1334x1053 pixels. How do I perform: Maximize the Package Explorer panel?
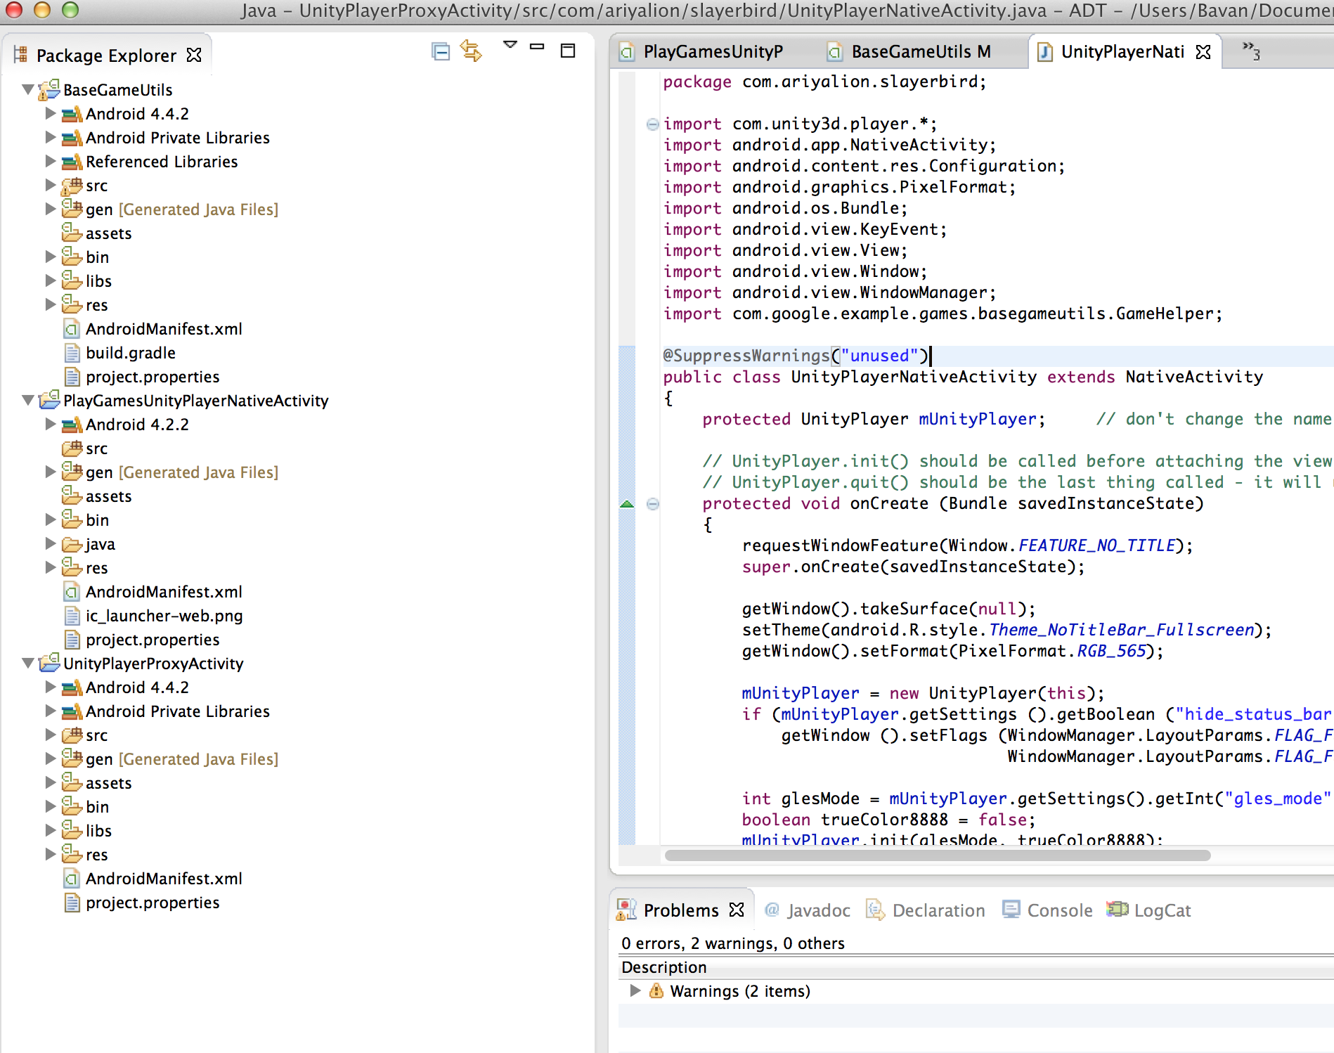[x=568, y=51]
